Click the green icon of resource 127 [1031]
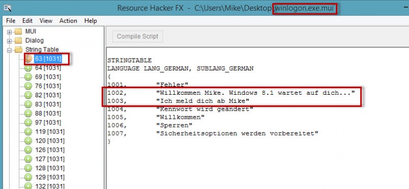 click(x=29, y=159)
